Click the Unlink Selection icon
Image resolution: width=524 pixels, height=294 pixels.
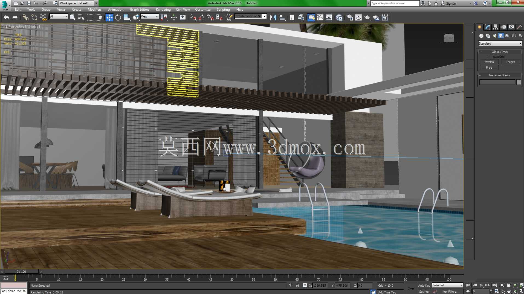pos(34,18)
